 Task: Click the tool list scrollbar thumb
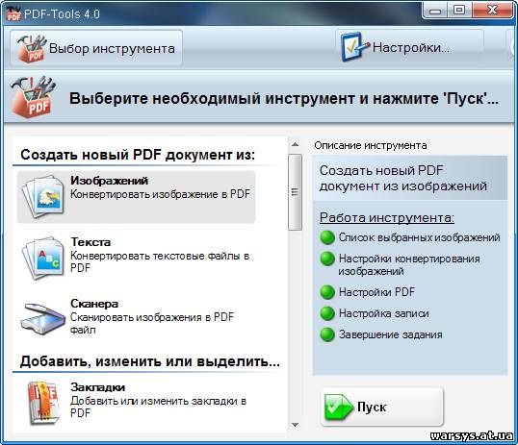tap(295, 192)
